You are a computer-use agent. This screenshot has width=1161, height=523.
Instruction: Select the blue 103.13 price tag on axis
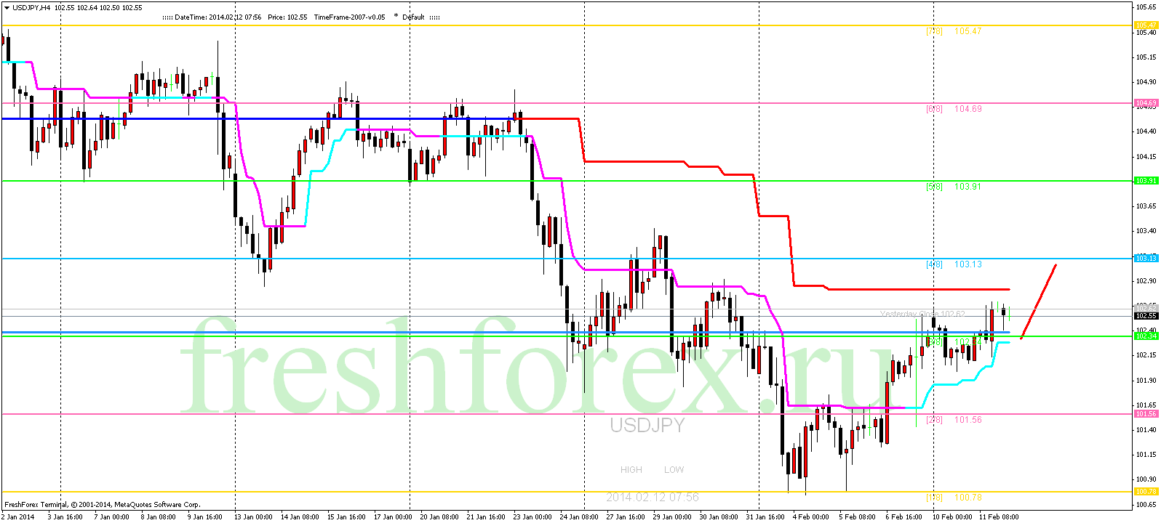(x=1146, y=259)
